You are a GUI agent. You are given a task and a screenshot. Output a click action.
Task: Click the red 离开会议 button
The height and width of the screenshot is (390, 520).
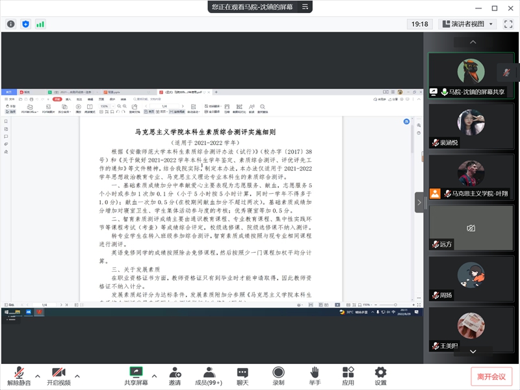(491, 376)
